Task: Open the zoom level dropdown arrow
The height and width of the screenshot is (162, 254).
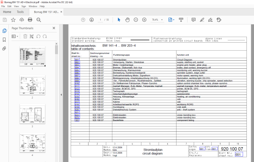Action: pyautogui.click(x=162, y=20)
